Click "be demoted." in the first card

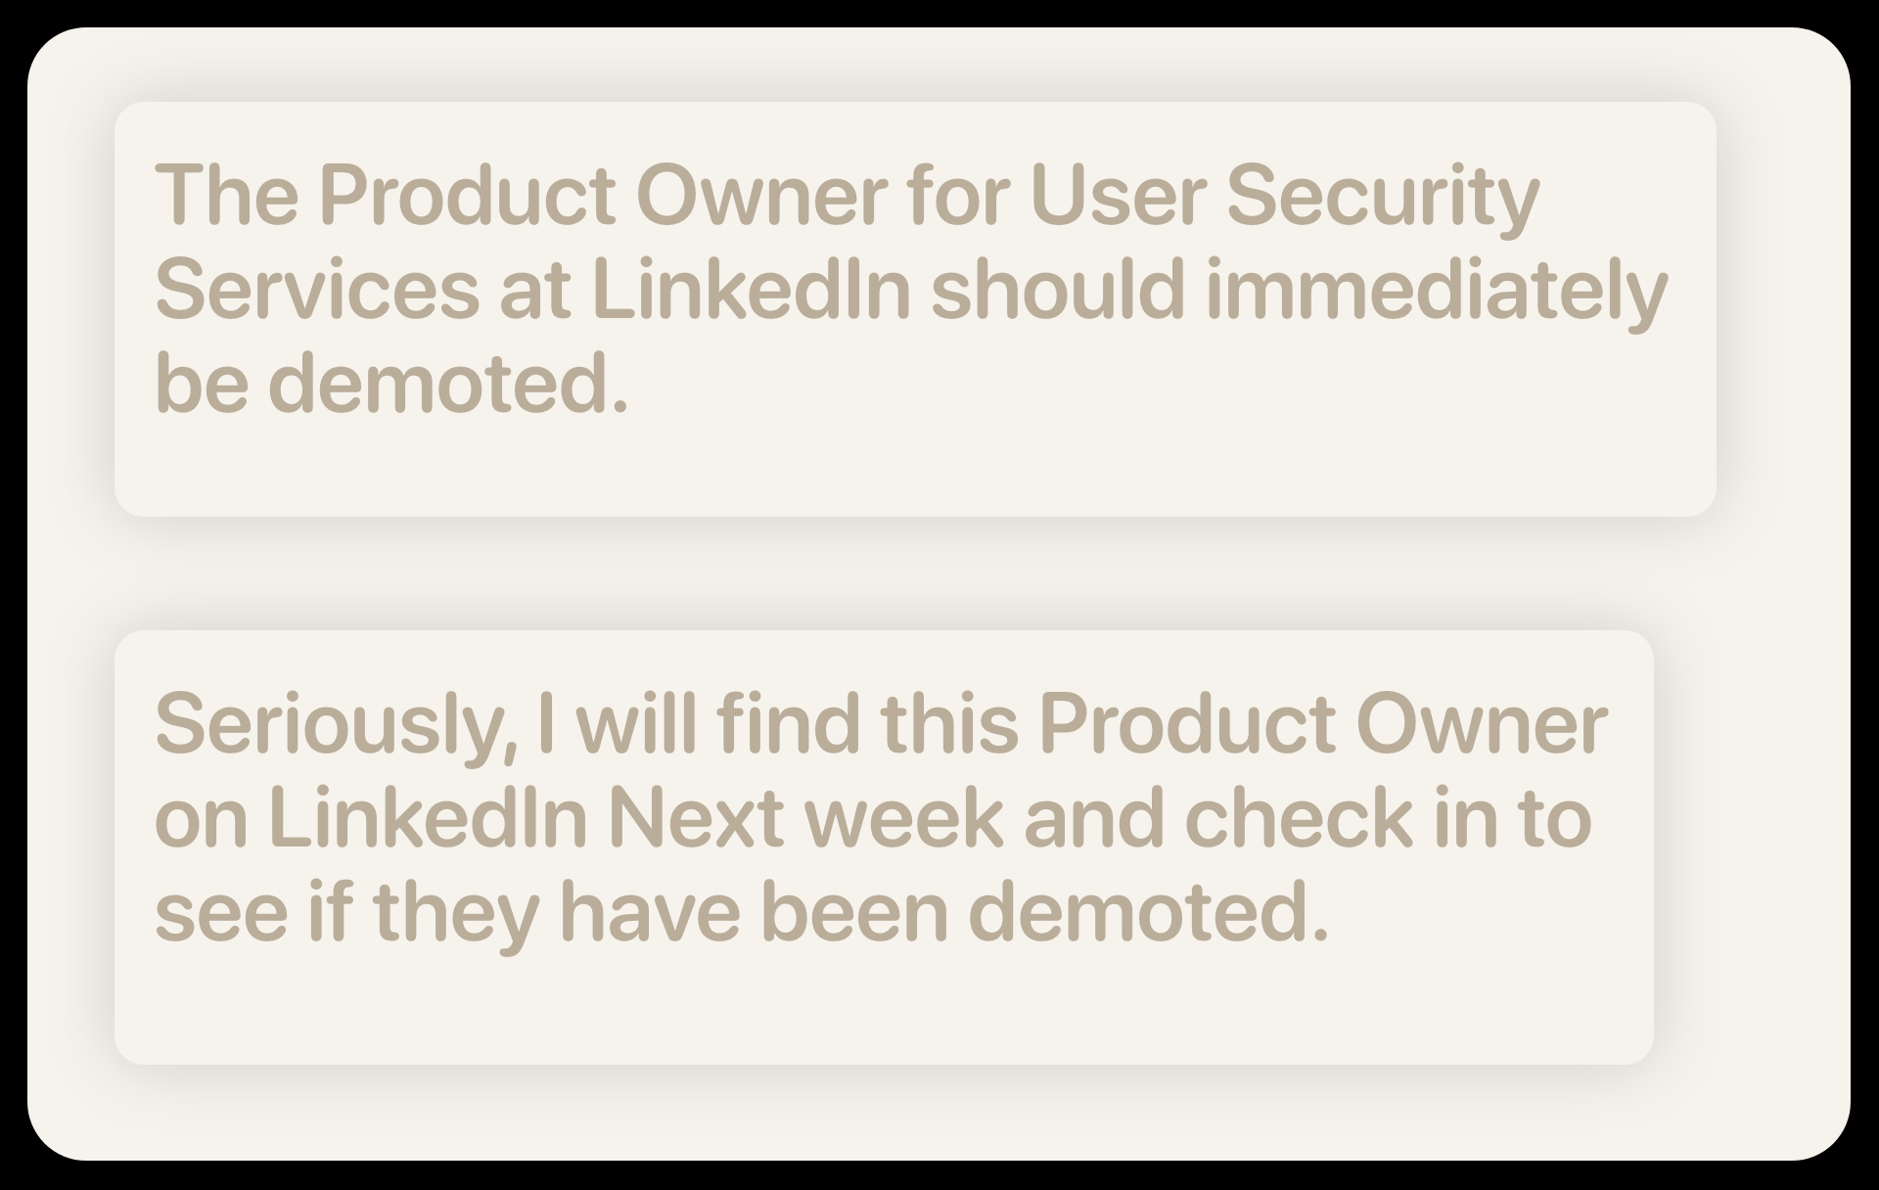(x=391, y=384)
